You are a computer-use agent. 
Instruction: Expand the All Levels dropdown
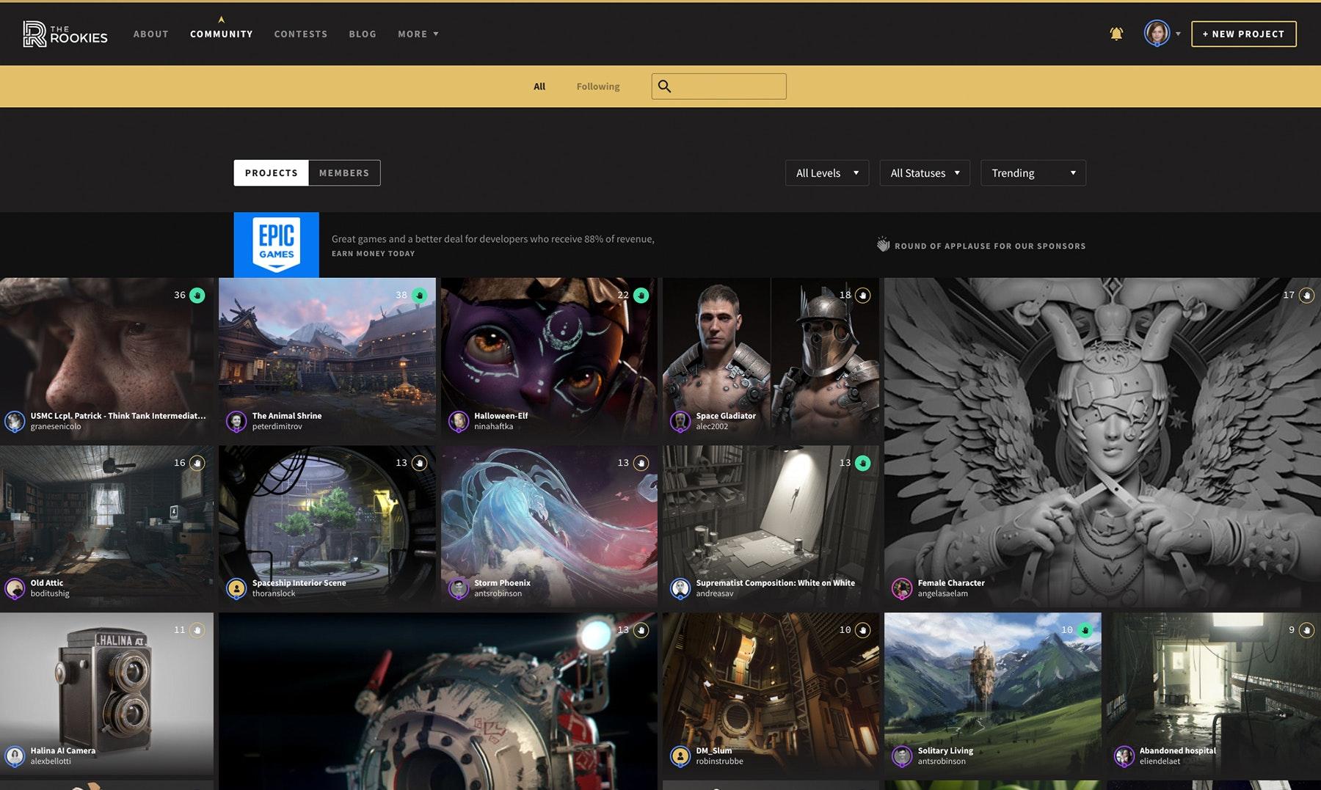tap(826, 173)
